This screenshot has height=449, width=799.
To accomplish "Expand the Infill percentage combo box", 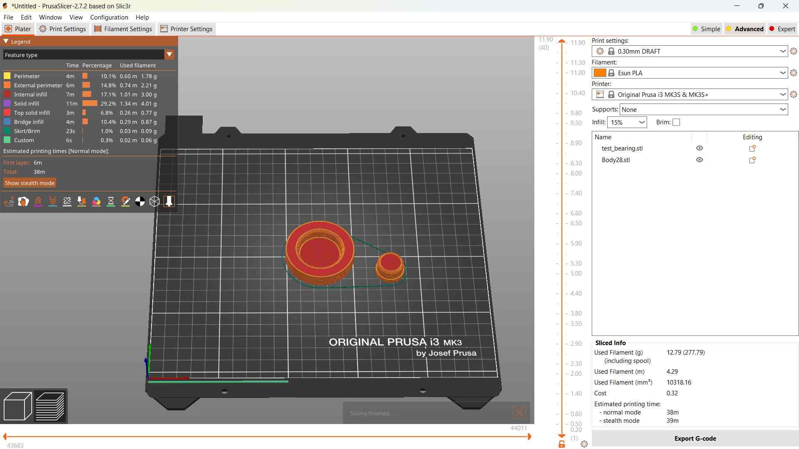I will coord(642,122).
